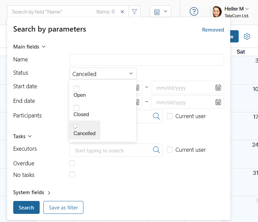Click the Participants search magnifier icon
Image resolution: width=258 pixels, height=222 pixels.
coord(156,116)
